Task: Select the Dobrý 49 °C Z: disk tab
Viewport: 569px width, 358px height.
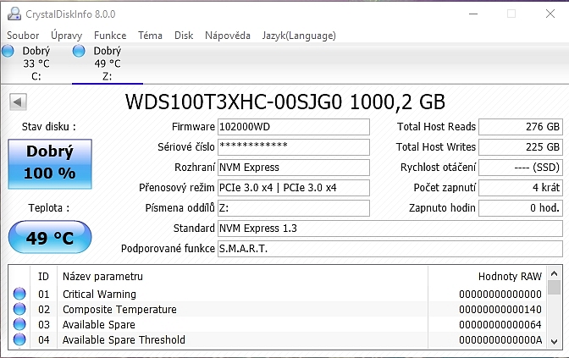Action: coord(107,63)
